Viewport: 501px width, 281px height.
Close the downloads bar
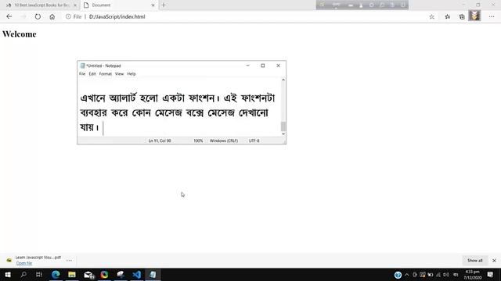click(x=494, y=260)
